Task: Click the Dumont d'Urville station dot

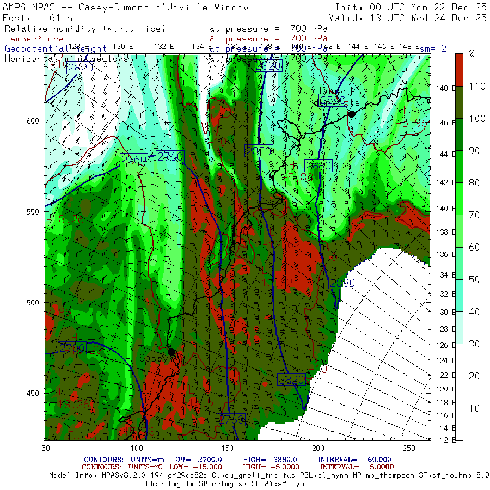Action: 352,114
